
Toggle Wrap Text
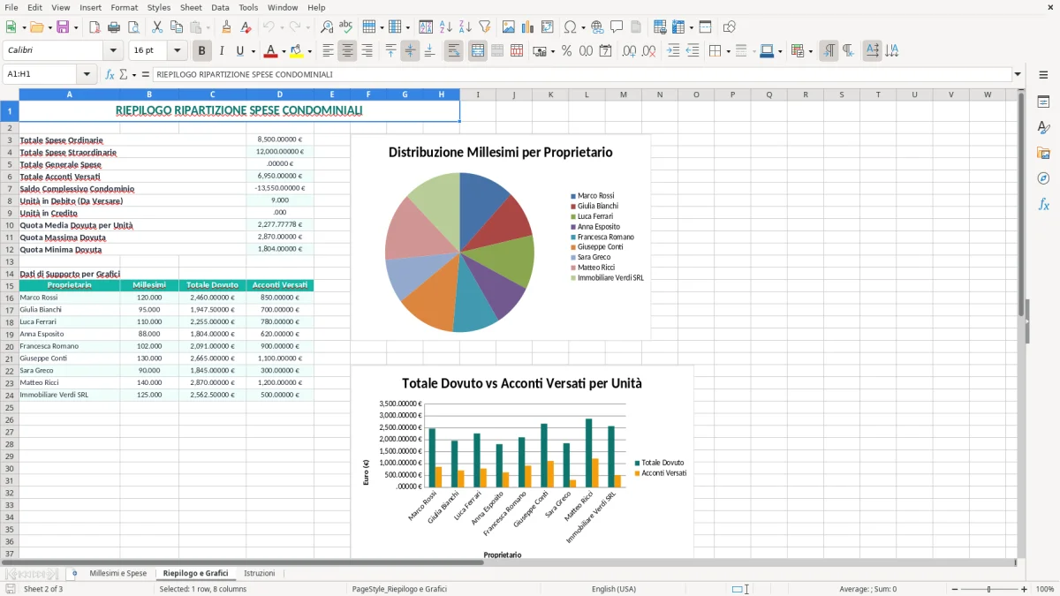(453, 51)
